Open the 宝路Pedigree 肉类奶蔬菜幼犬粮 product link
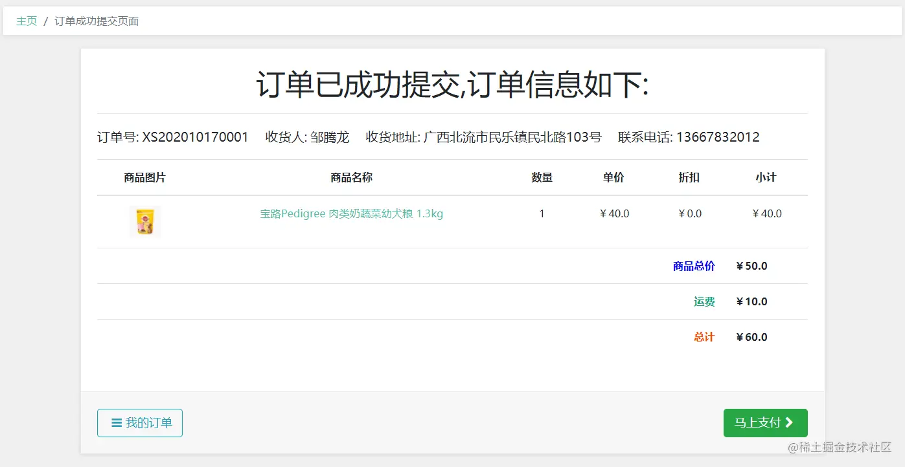The image size is (905, 467). (351, 213)
